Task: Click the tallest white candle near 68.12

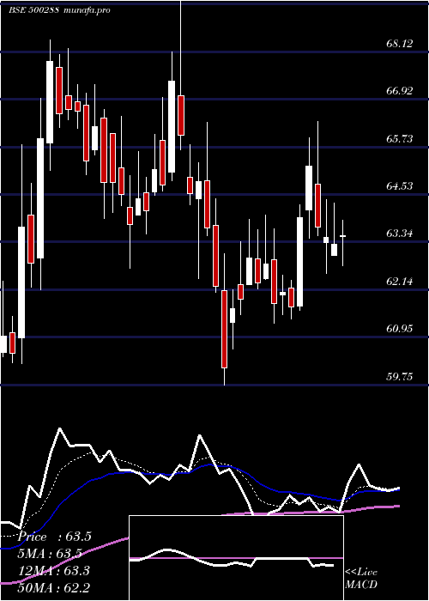Action: click(50, 102)
